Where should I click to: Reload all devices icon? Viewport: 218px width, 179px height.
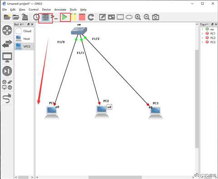click(x=91, y=17)
